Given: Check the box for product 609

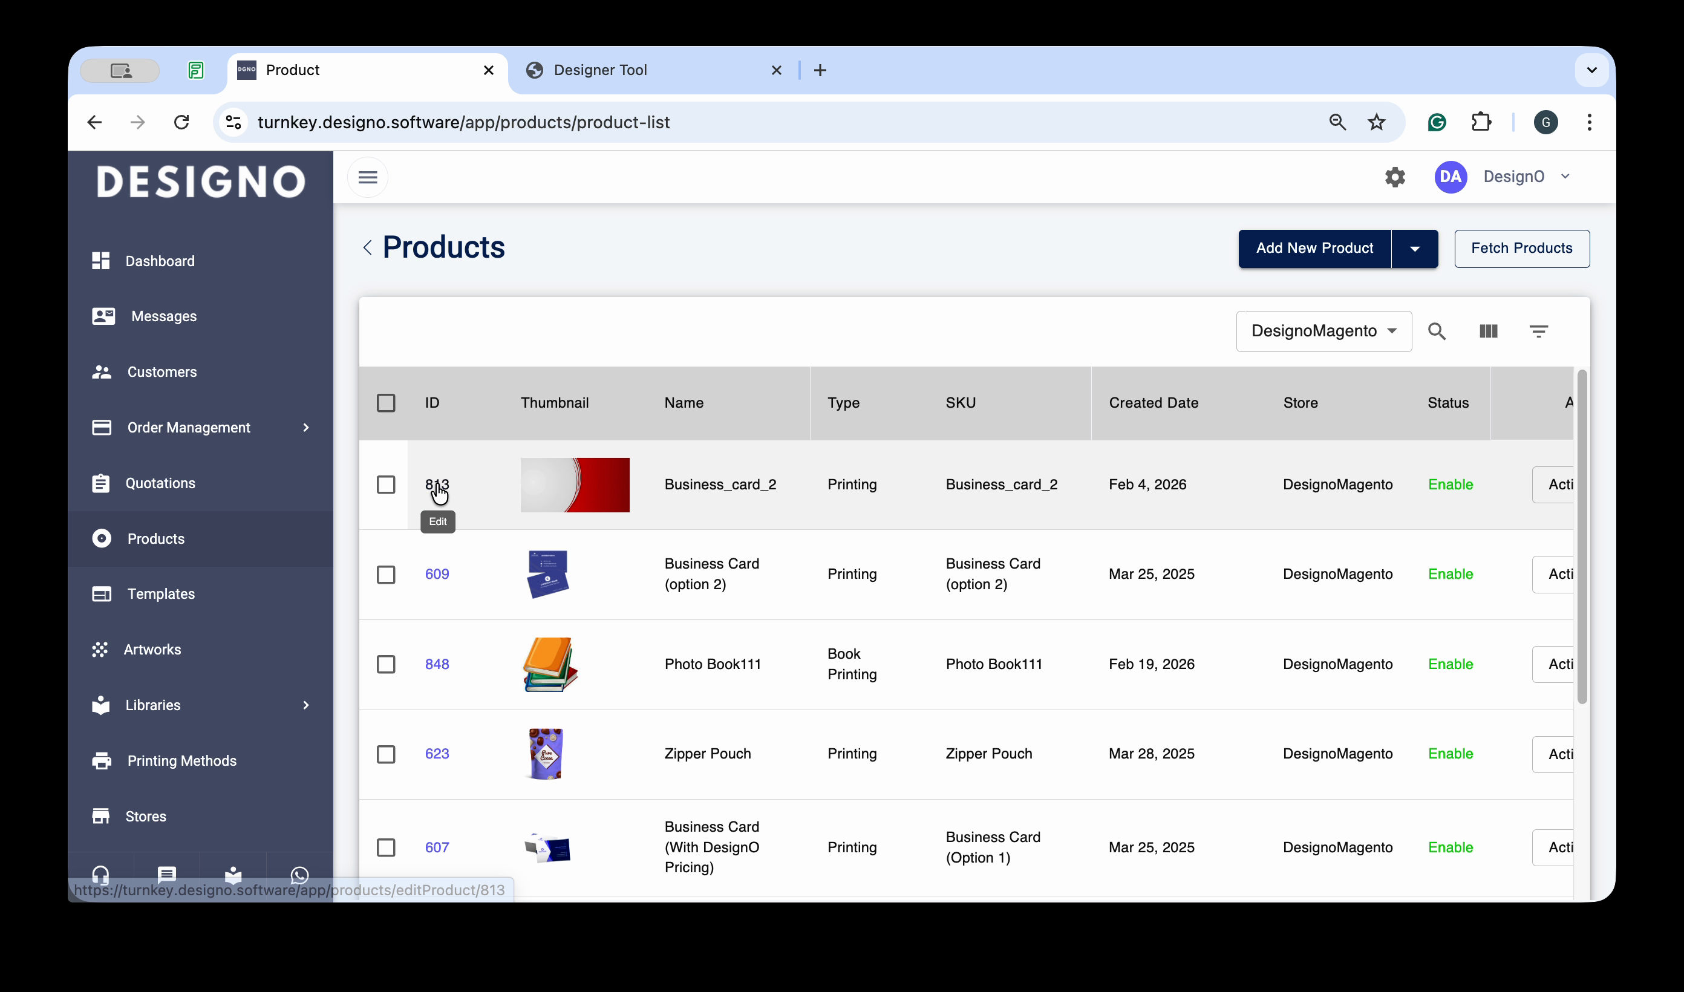Looking at the screenshot, I should 385,574.
